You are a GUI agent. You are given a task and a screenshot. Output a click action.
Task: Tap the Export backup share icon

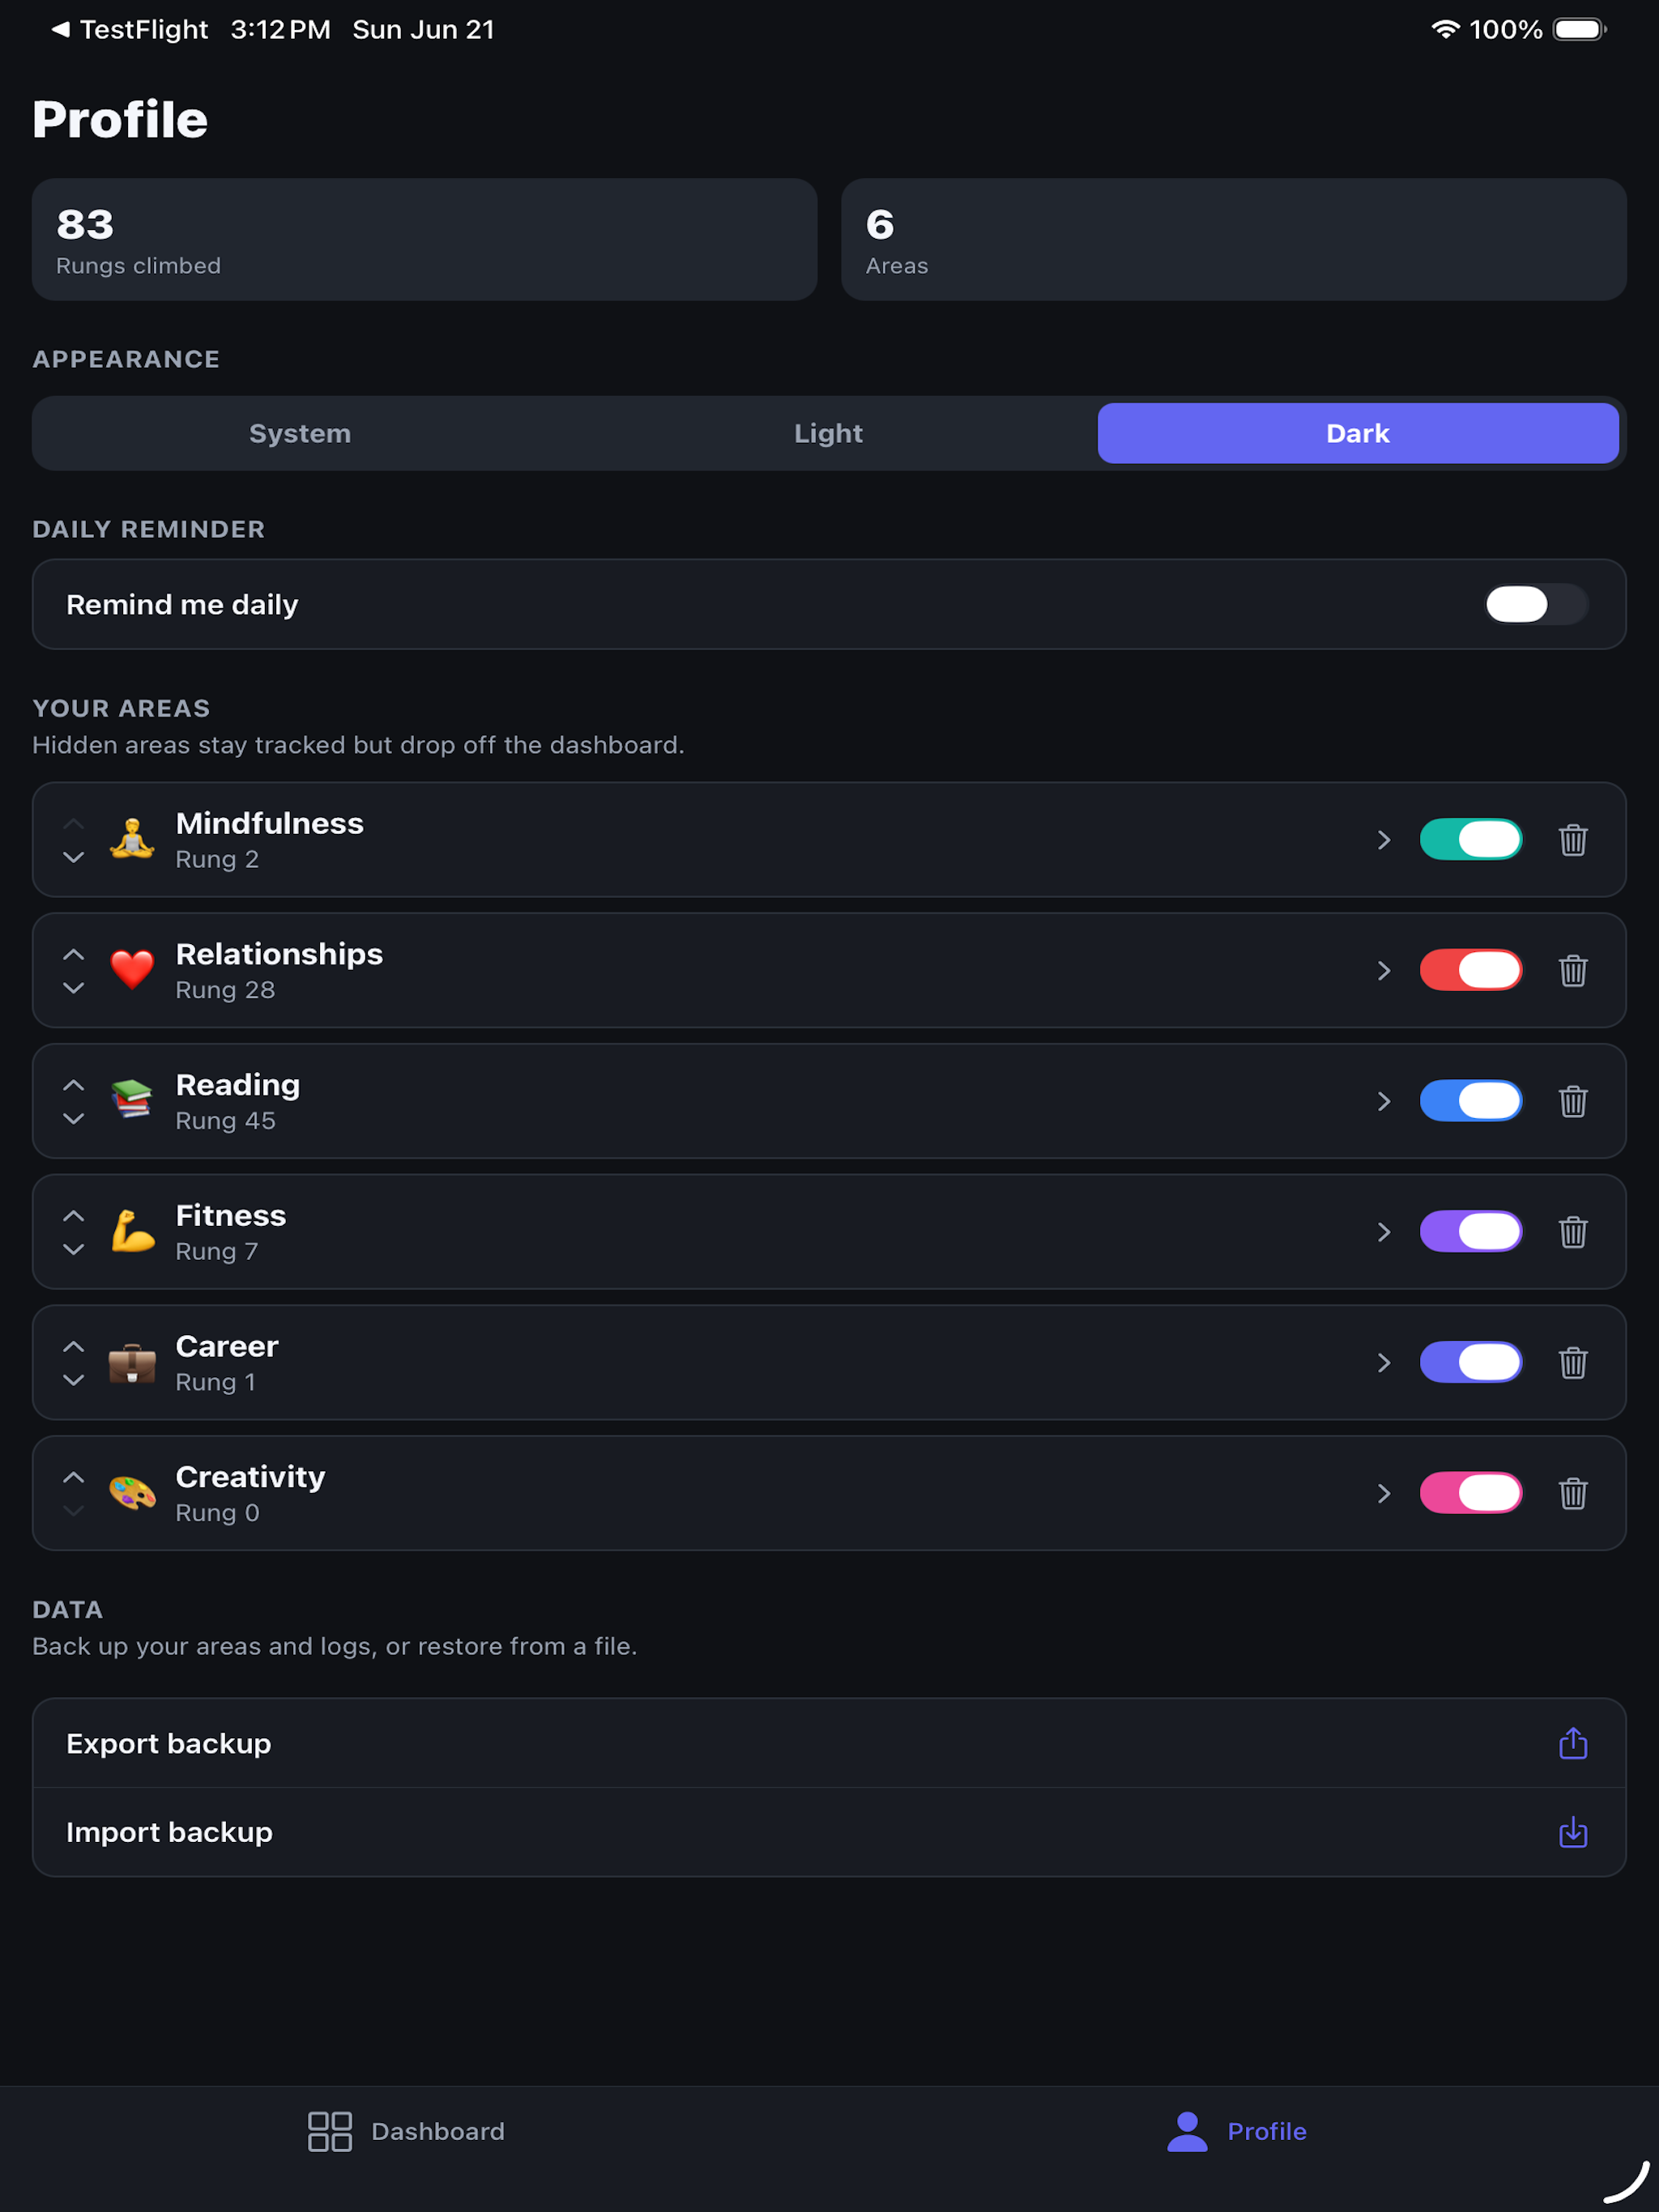pos(1572,1743)
